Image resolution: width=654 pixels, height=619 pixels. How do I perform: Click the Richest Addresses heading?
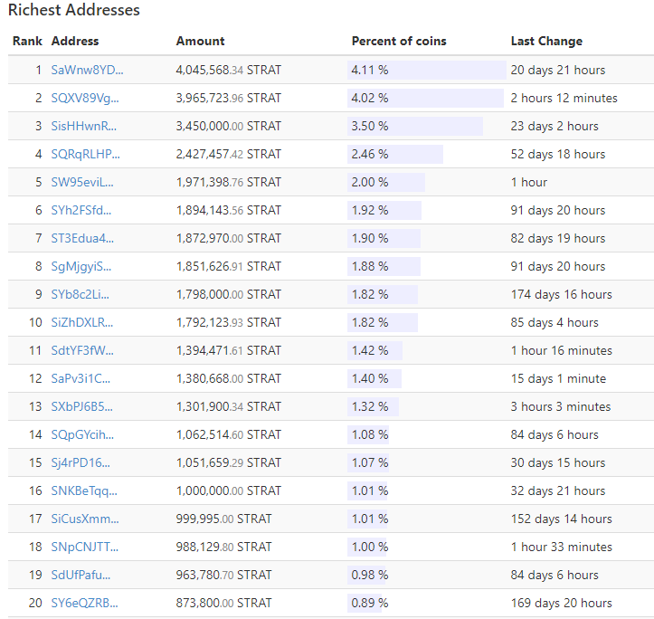pos(74,10)
